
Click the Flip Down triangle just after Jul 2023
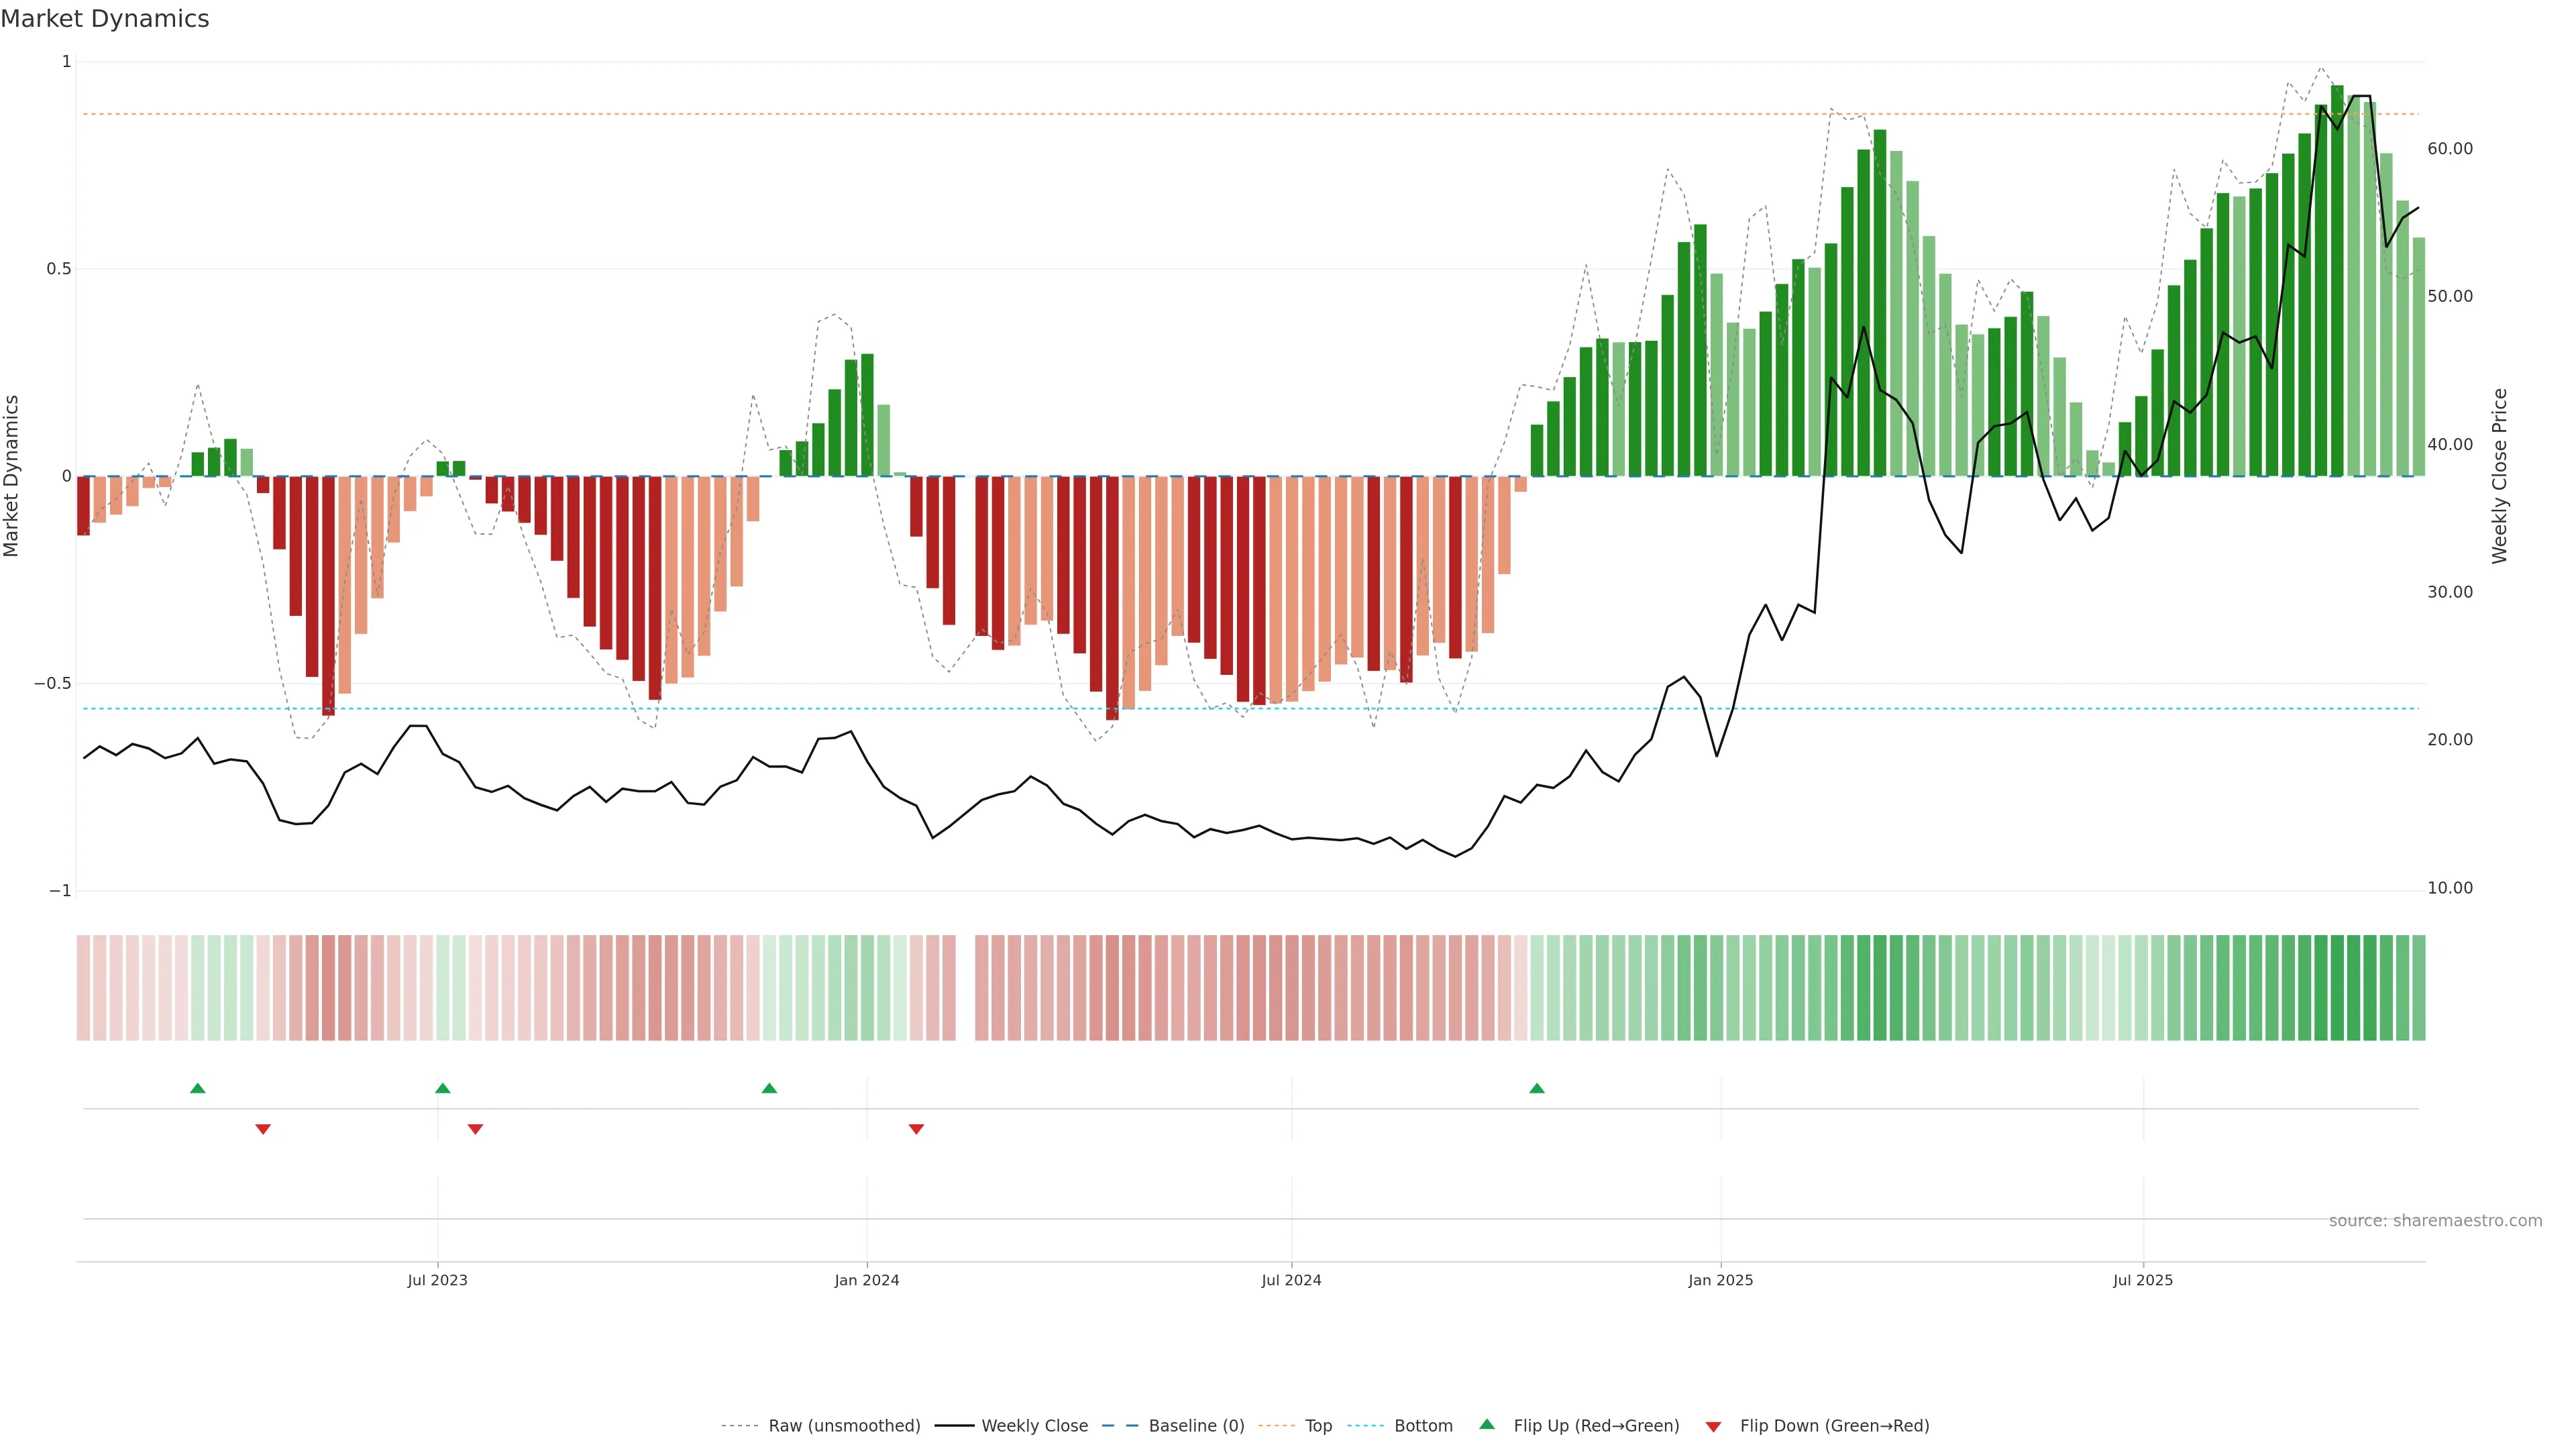click(x=476, y=1129)
